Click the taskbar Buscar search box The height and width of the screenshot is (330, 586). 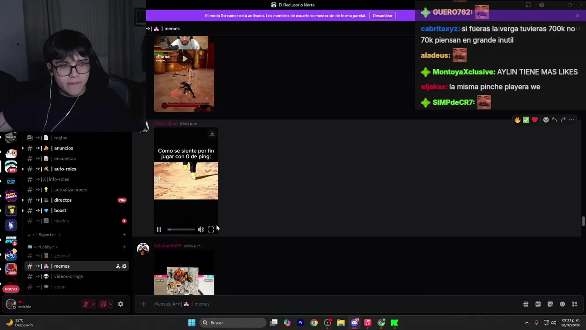click(233, 323)
